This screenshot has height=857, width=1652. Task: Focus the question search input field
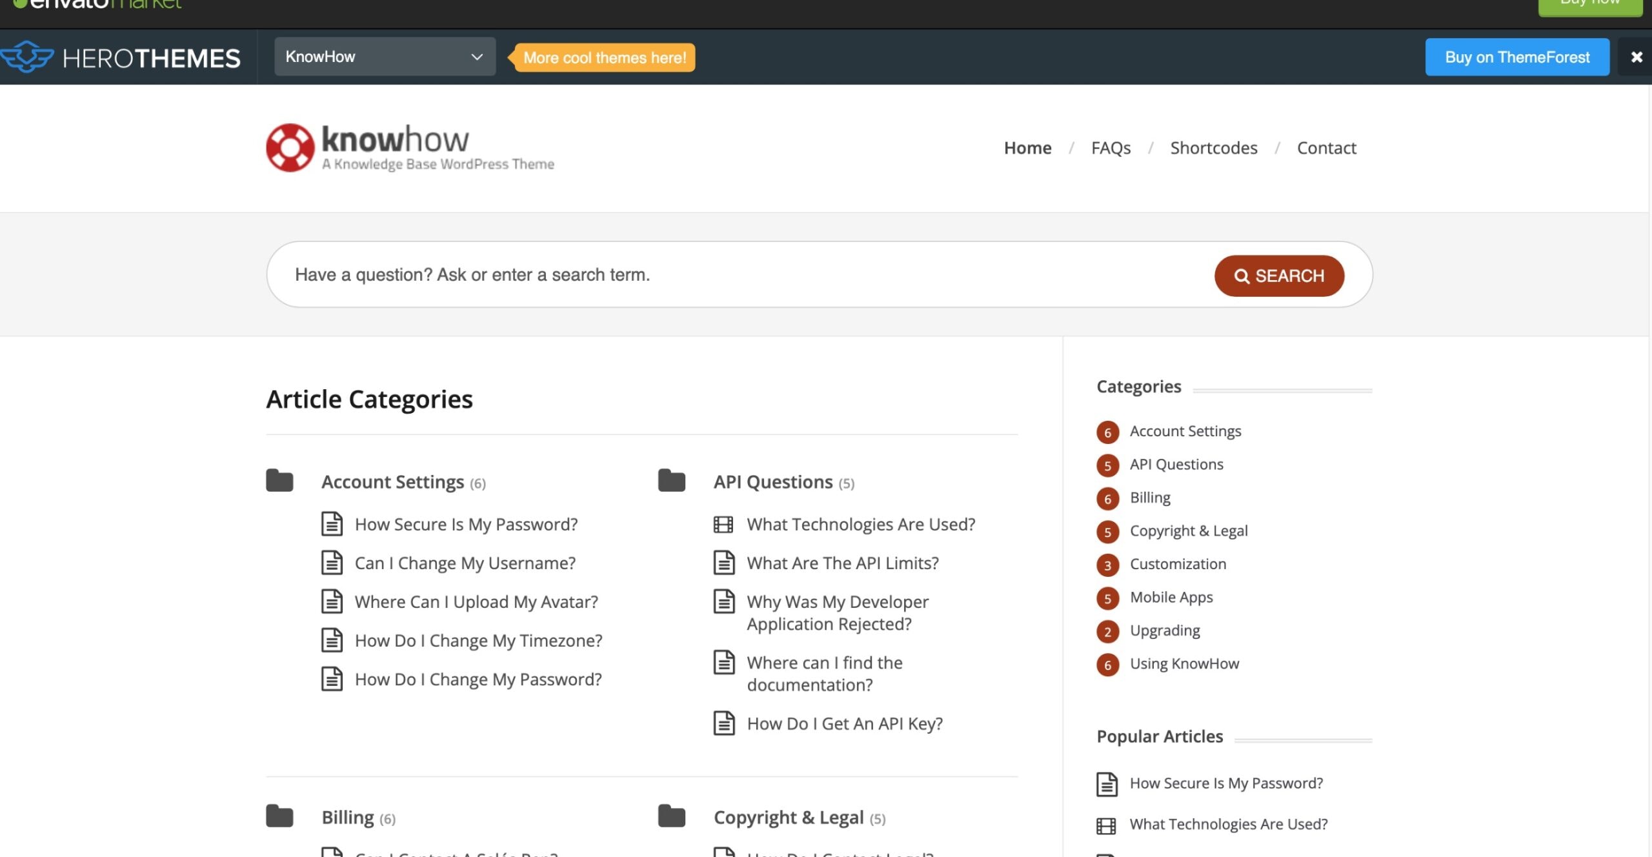(x=736, y=275)
